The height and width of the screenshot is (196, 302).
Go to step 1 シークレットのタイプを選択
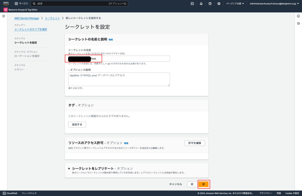click(x=31, y=29)
